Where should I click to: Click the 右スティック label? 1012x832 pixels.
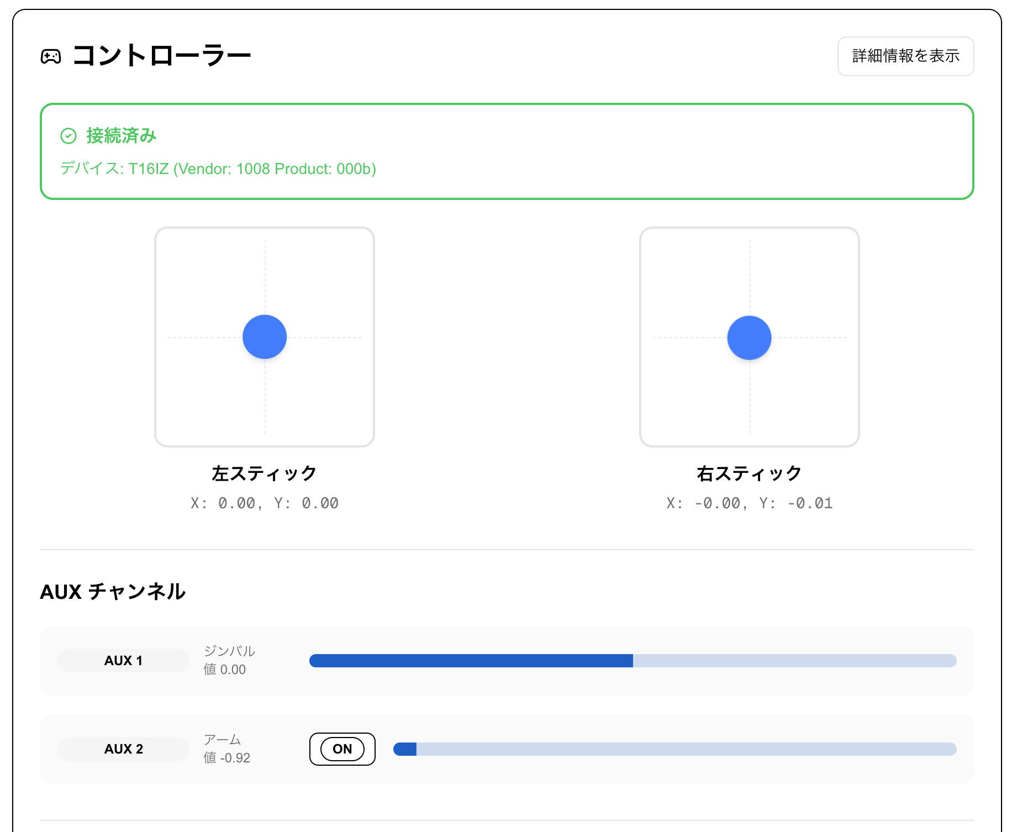pos(749,473)
